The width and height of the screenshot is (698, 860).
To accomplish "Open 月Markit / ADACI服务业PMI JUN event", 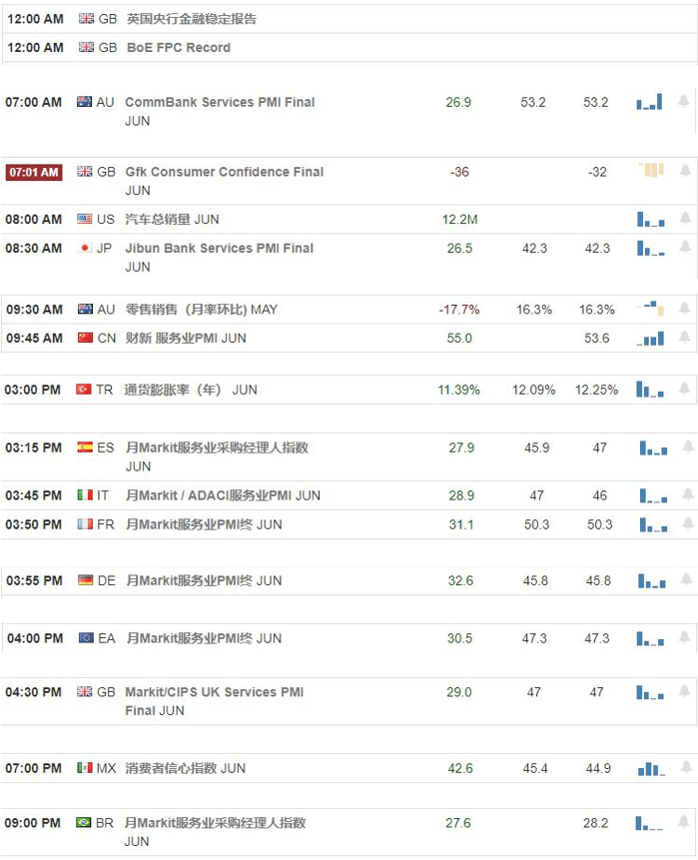I will click(x=223, y=495).
